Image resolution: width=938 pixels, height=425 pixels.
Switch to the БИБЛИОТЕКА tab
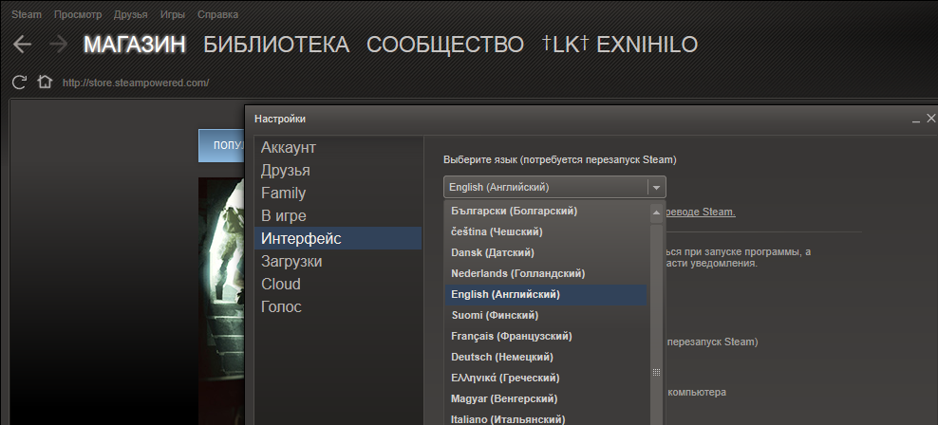click(x=275, y=45)
